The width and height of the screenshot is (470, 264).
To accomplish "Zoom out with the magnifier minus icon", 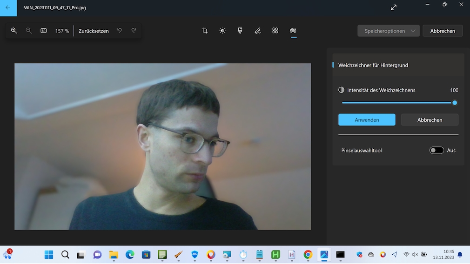I will pyautogui.click(x=29, y=31).
